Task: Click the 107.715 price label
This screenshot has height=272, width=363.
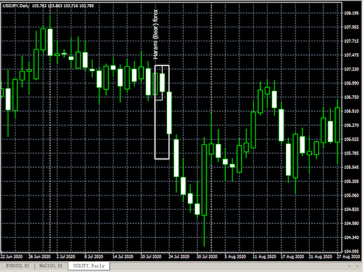Action: coord(351,41)
